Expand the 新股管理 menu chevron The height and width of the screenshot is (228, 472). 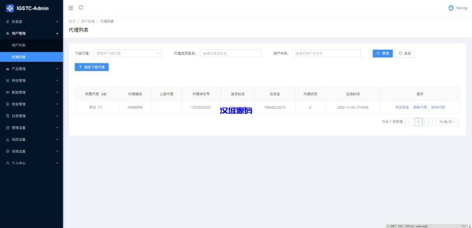point(57,92)
